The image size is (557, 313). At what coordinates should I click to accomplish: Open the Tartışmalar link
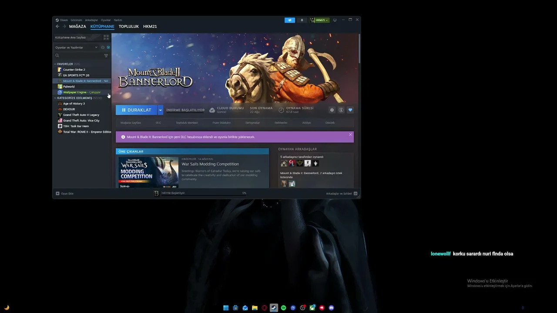[252, 123]
